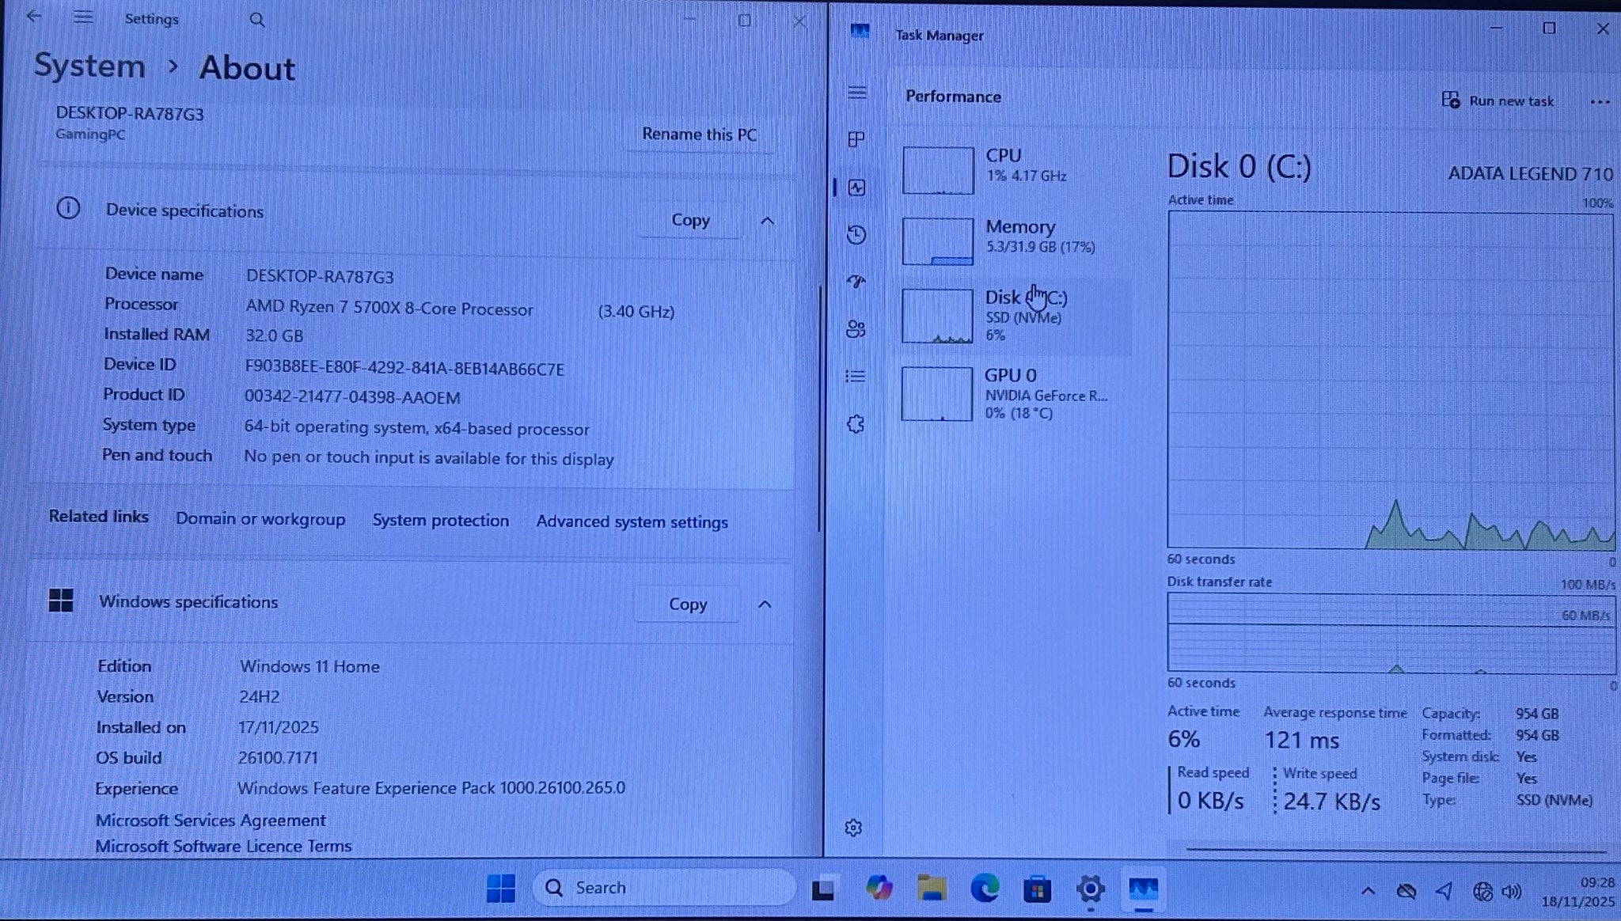The image size is (1621, 921).
Task: Open App history icon in Task Manager
Action: click(856, 235)
